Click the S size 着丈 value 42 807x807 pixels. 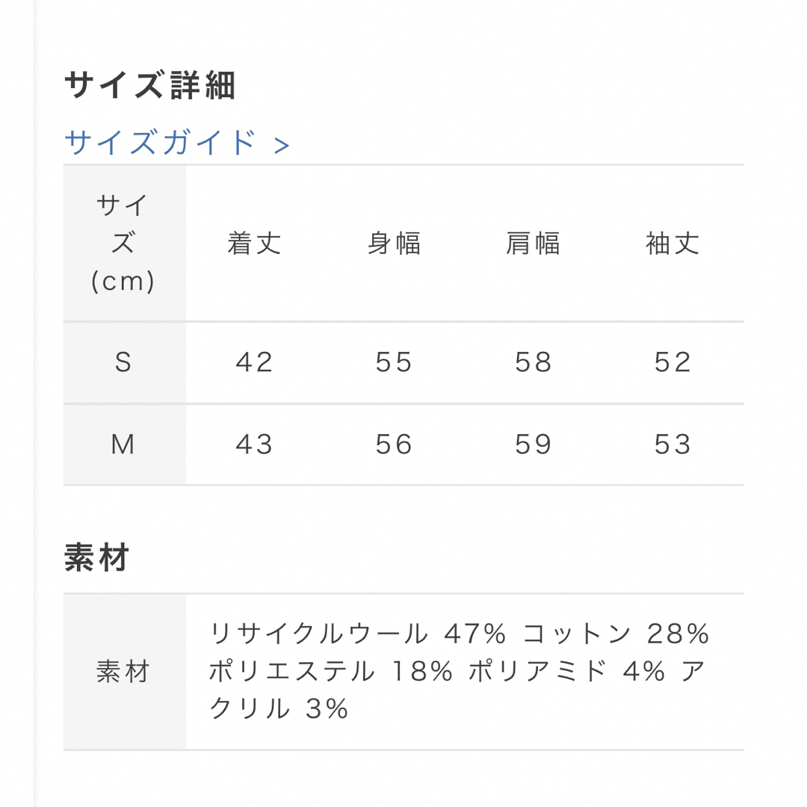[254, 362]
